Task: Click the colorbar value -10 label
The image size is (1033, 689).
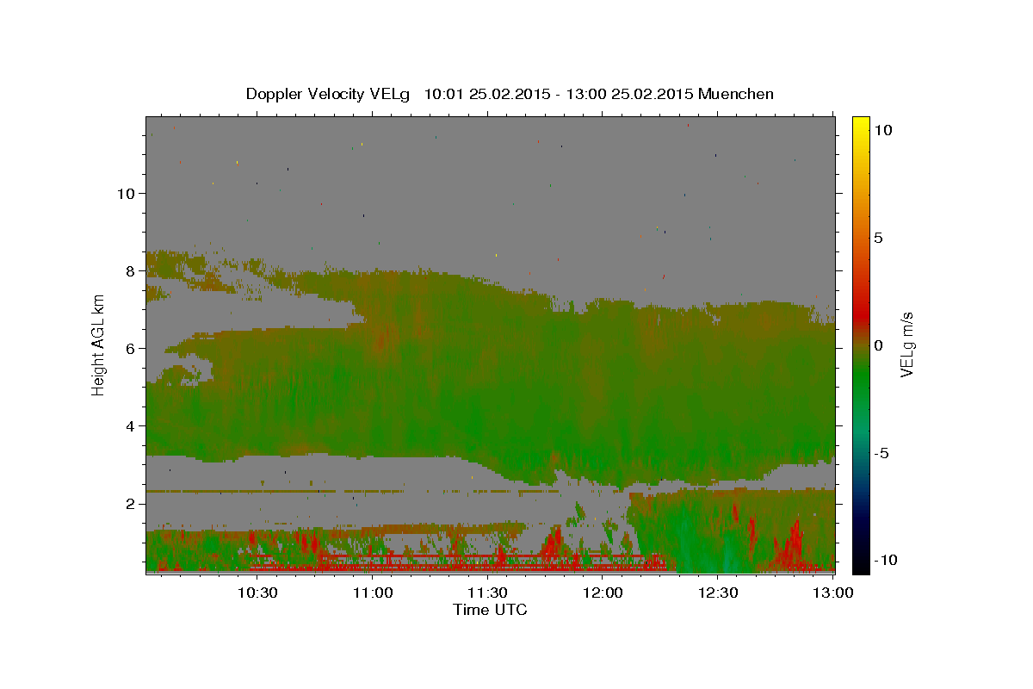Action: point(886,560)
